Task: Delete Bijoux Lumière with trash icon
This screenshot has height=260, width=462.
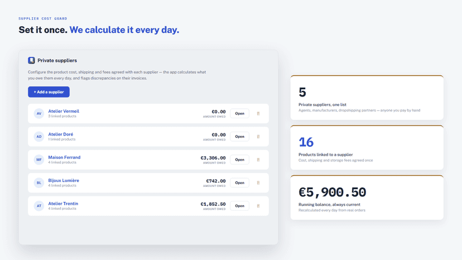Action: [x=258, y=183]
